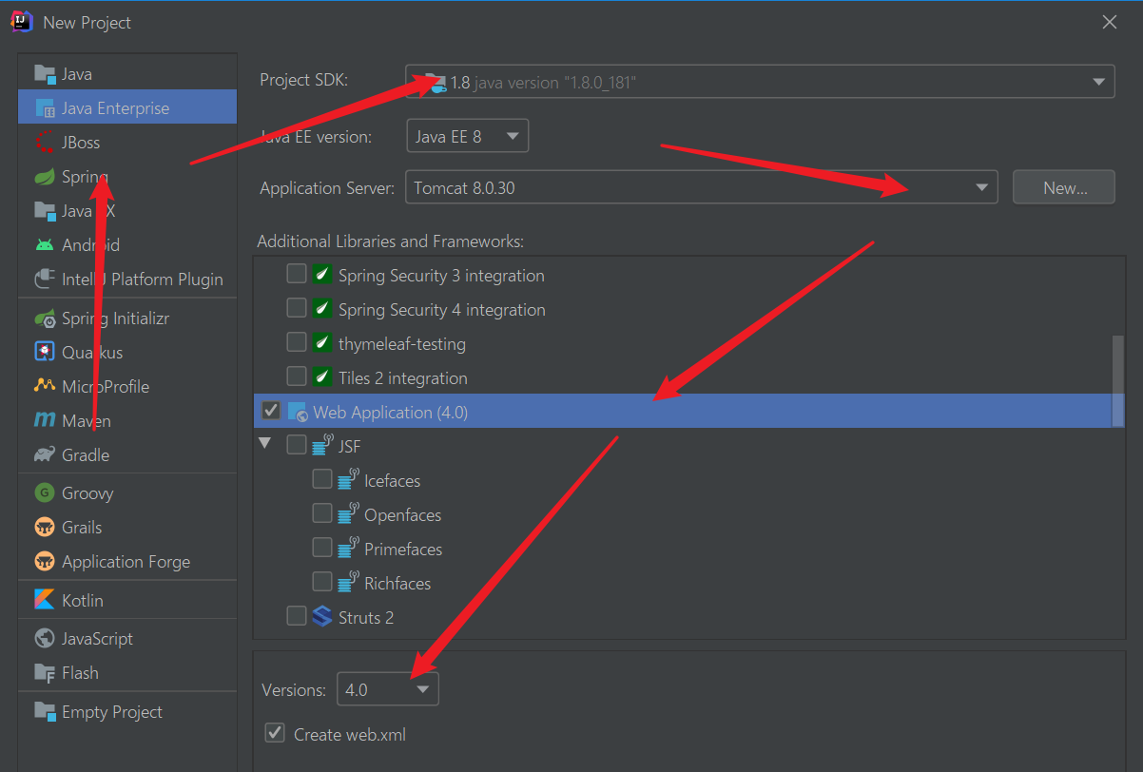Check the Icefaces checkbox
This screenshot has height=772, width=1143.
coord(322,479)
